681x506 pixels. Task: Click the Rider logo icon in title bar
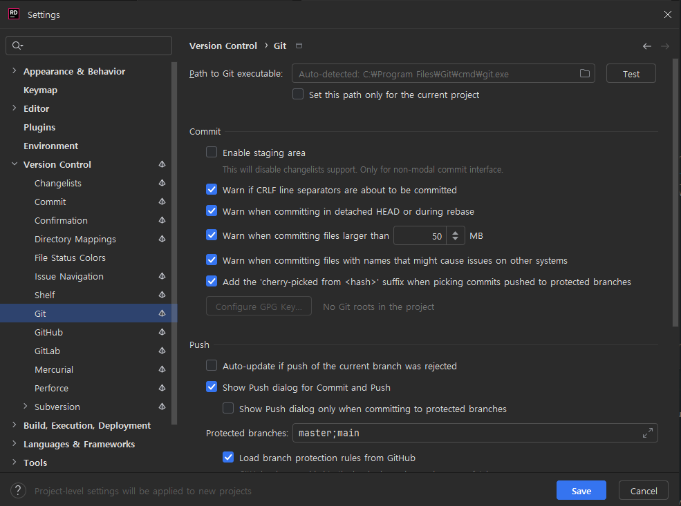click(x=13, y=13)
